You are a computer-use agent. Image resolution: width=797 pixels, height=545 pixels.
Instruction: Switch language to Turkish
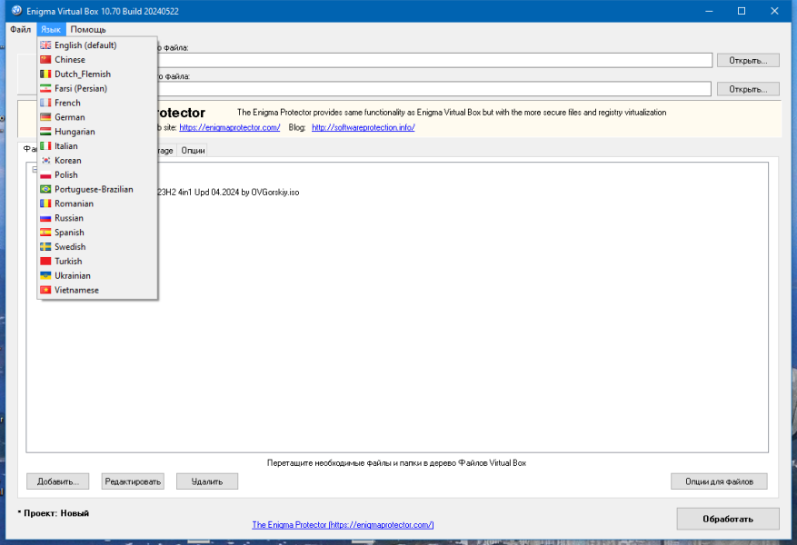pyautogui.click(x=97, y=261)
